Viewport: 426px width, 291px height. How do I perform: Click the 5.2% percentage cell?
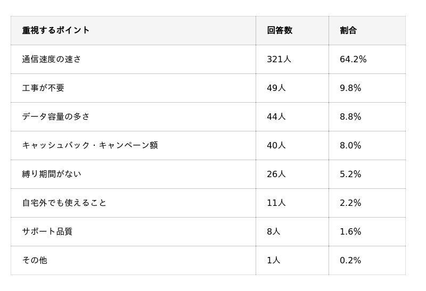(x=350, y=174)
